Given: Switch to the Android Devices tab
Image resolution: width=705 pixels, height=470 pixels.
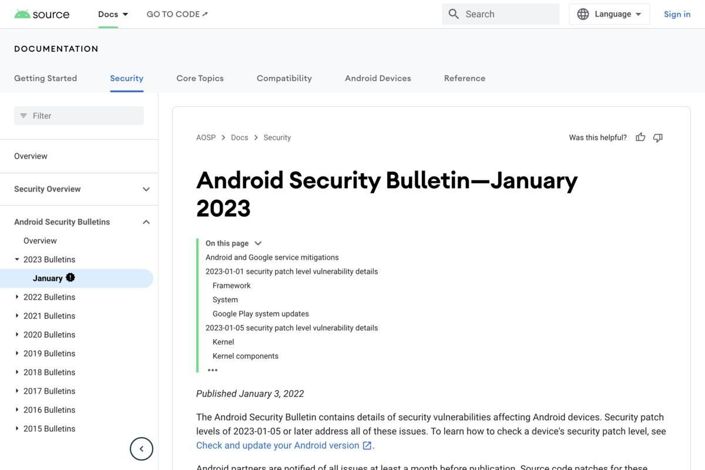Looking at the screenshot, I should (x=378, y=78).
